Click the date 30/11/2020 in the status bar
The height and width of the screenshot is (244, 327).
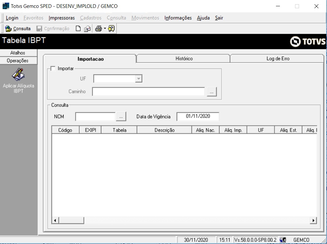click(x=196, y=240)
